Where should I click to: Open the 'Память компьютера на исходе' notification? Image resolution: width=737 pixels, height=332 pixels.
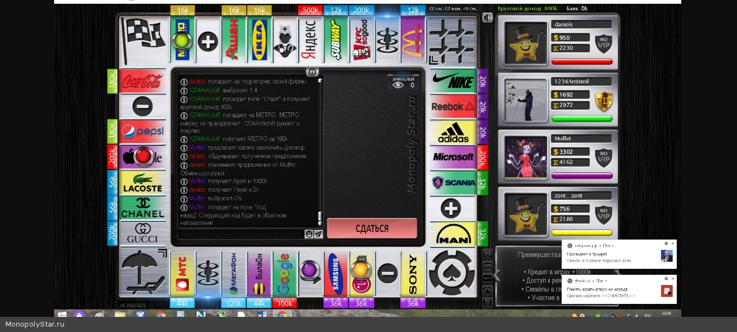619,290
